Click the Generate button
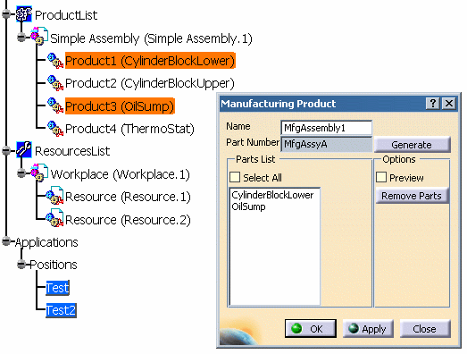The height and width of the screenshot is (354, 467). 412,145
